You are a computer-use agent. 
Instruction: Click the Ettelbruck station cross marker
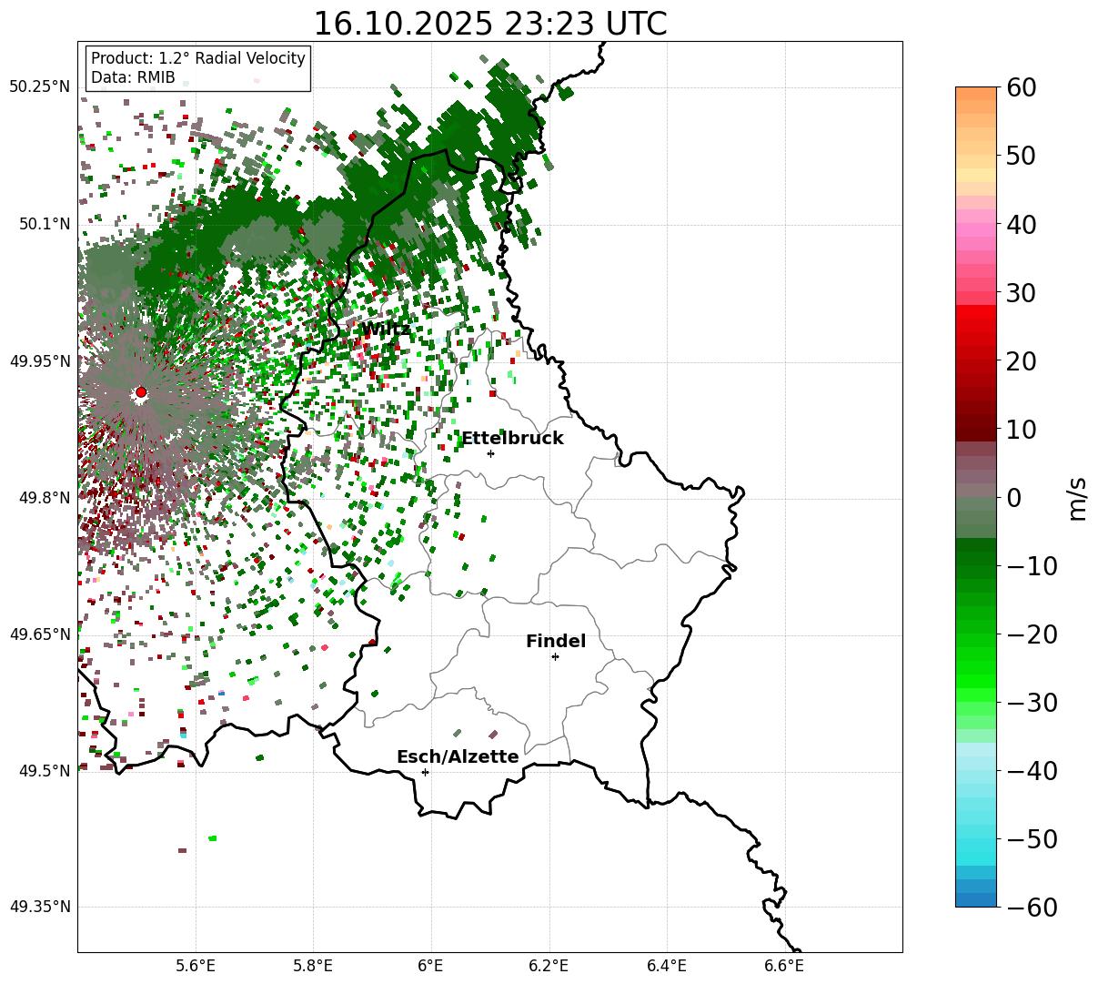(490, 453)
